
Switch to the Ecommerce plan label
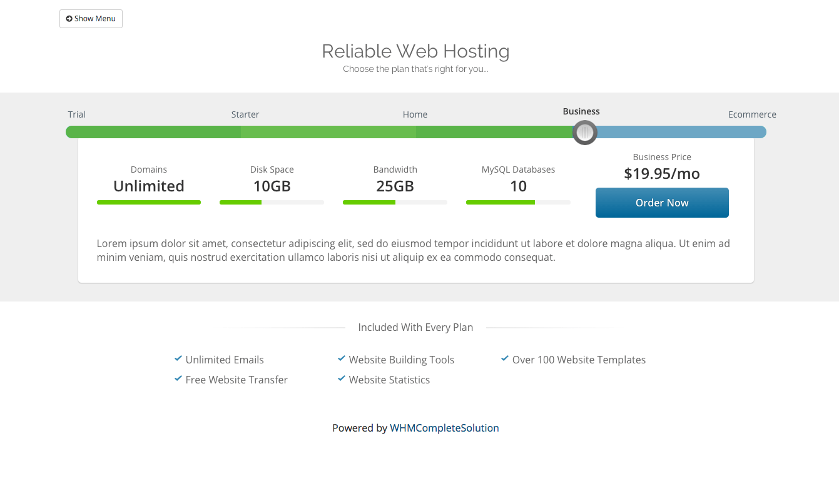(752, 114)
